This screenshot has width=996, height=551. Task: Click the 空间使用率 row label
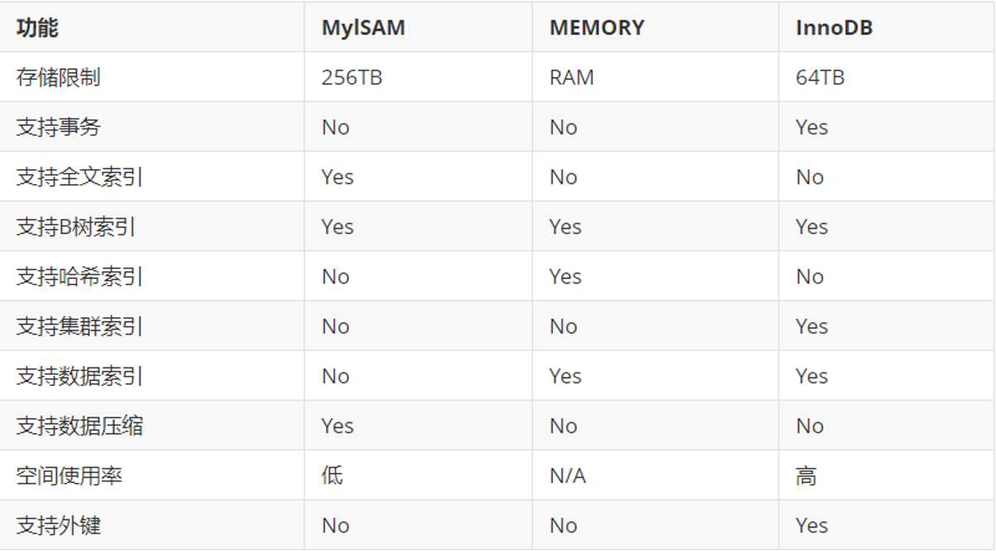pyautogui.click(x=69, y=475)
